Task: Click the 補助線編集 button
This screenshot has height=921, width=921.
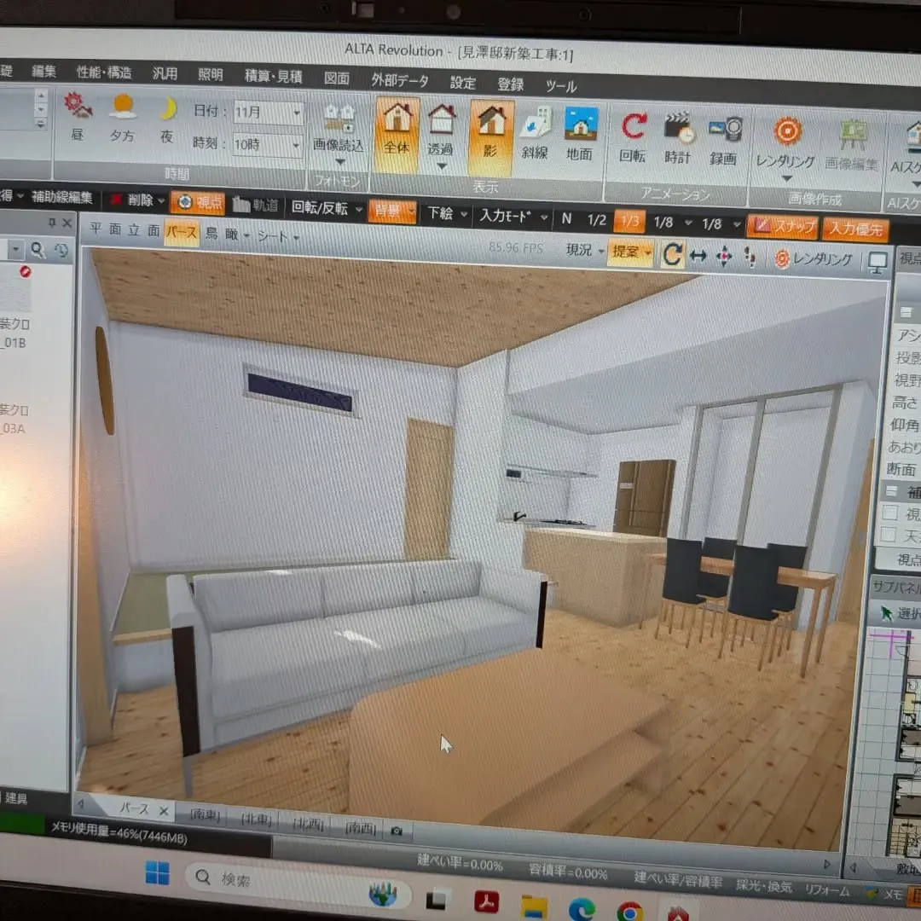Action: point(61,197)
